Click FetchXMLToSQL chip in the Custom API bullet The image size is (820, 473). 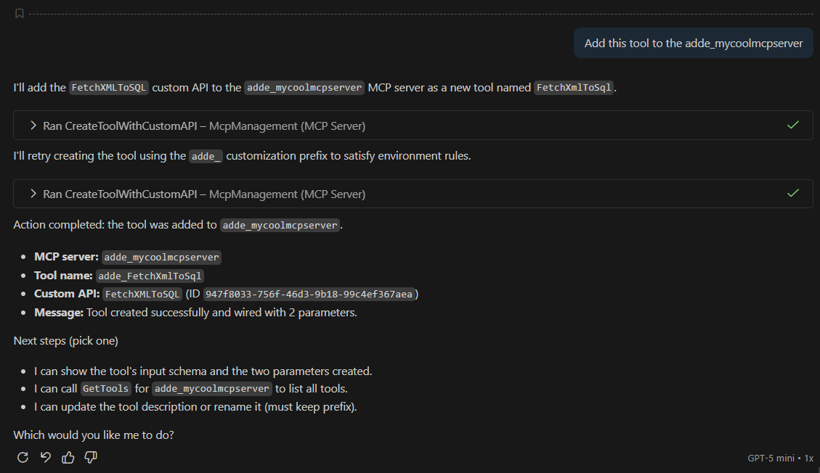click(142, 294)
